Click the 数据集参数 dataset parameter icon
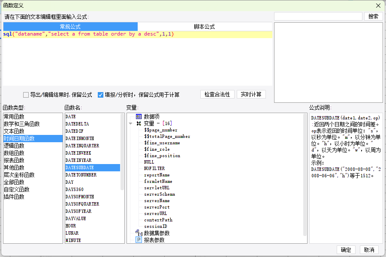This screenshot has height=257, width=386. pyautogui.click(x=139, y=233)
